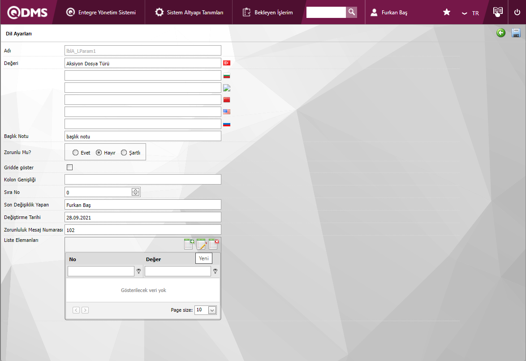
Task: Click the No column filter icon
Action: (138, 271)
